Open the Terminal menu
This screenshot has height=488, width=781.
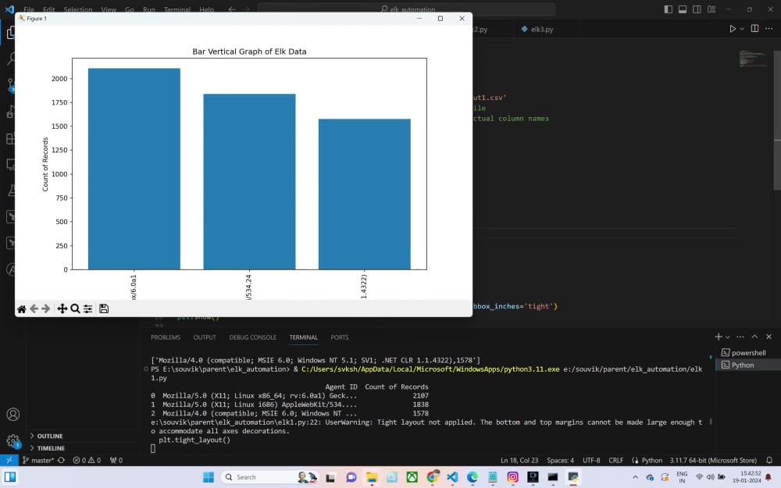(177, 9)
